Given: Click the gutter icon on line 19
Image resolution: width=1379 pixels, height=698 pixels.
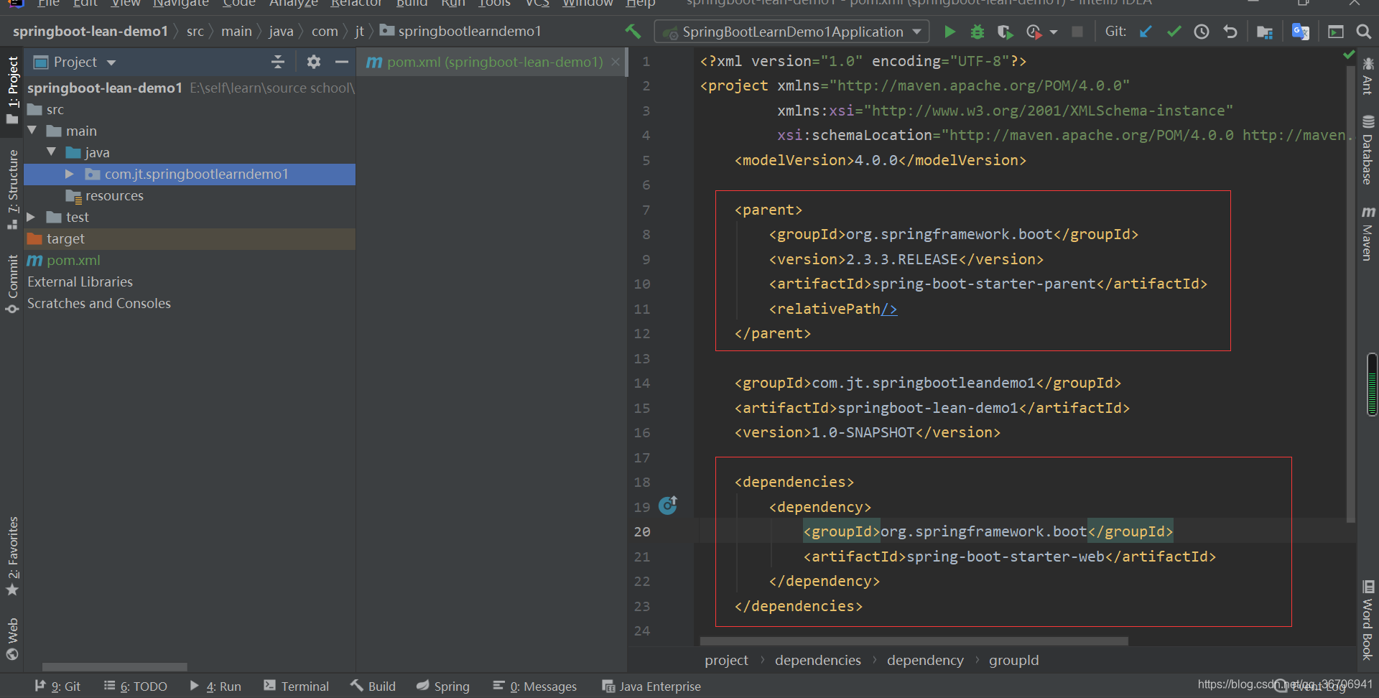Looking at the screenshot, I should (x=668, y=506).
